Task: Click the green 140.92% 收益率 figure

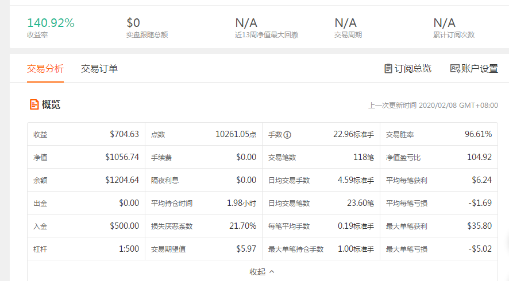Action: 51,23
